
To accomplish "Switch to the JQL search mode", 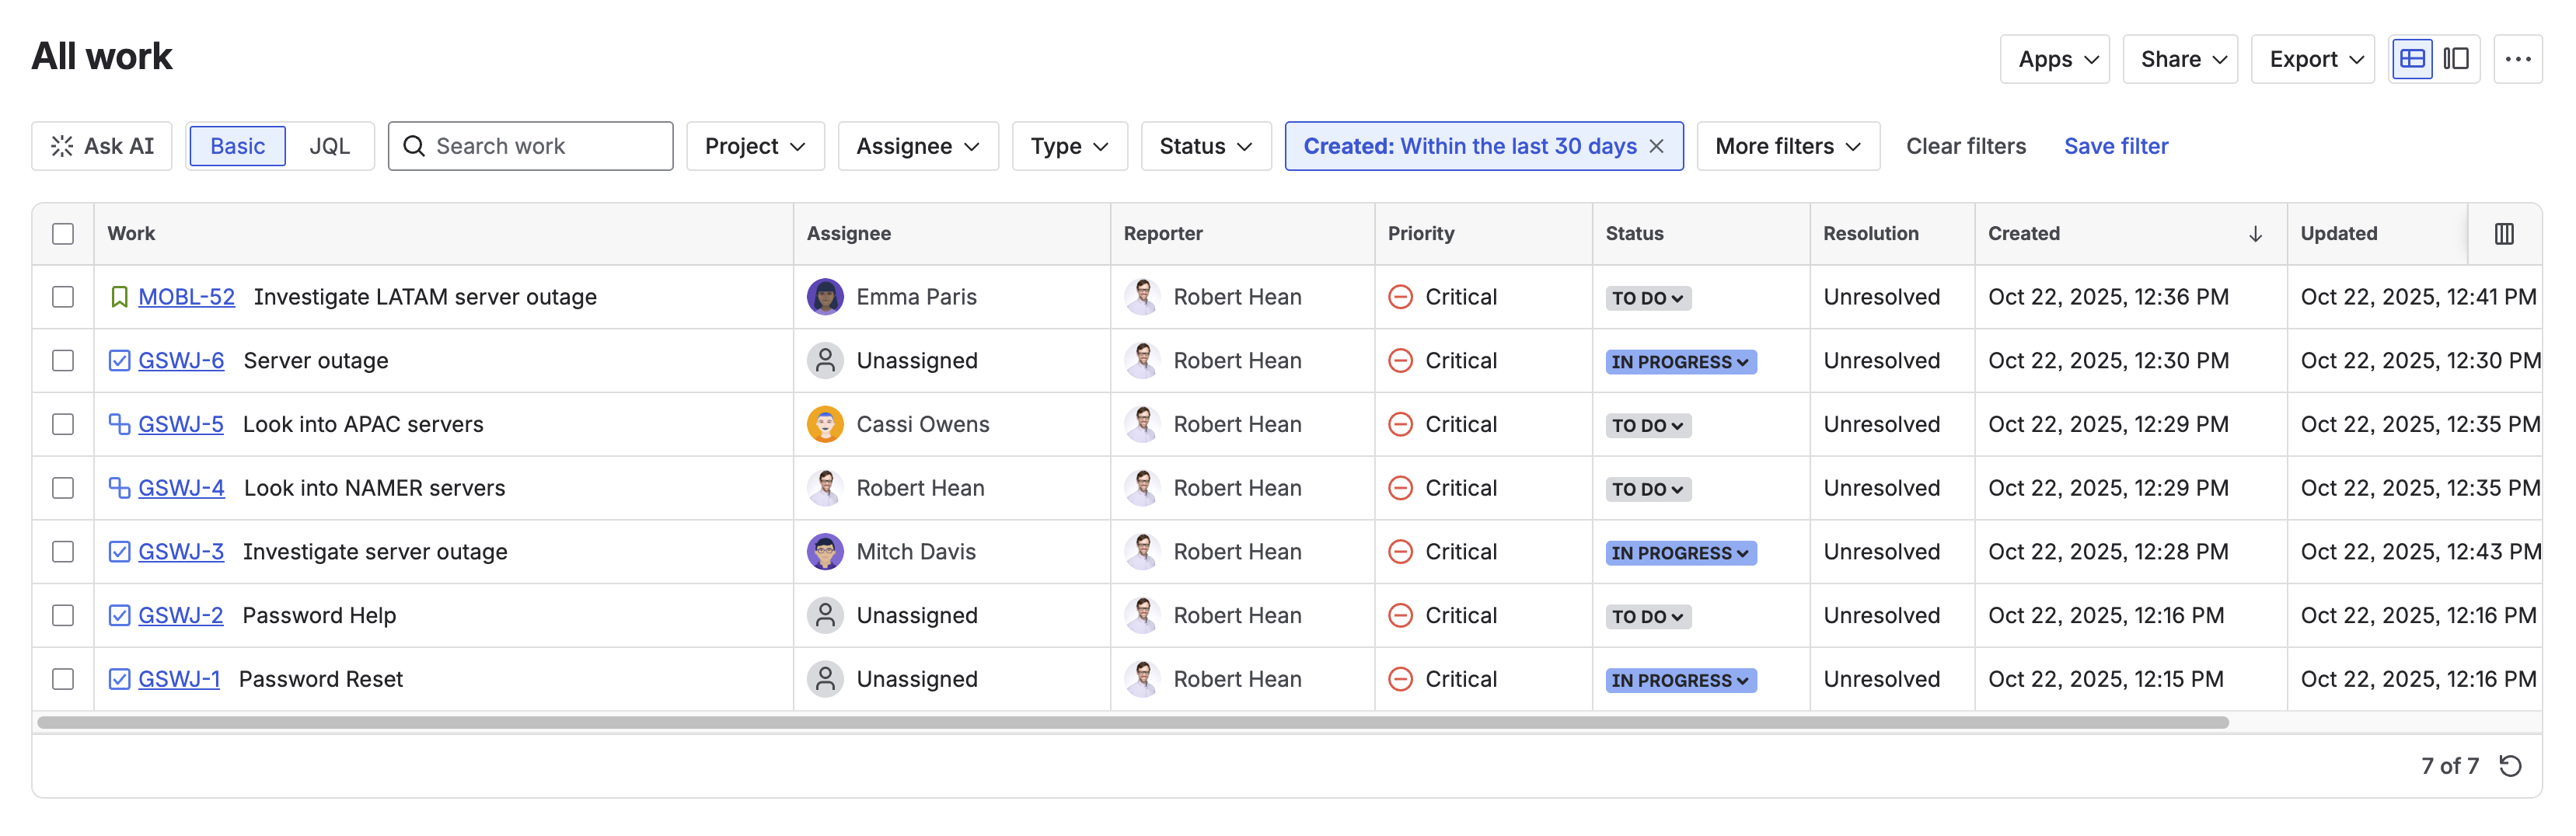I will tap(329, 147).
